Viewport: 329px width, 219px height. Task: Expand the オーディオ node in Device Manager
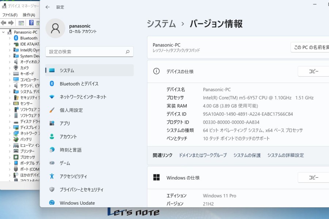(x=10, y=62)
